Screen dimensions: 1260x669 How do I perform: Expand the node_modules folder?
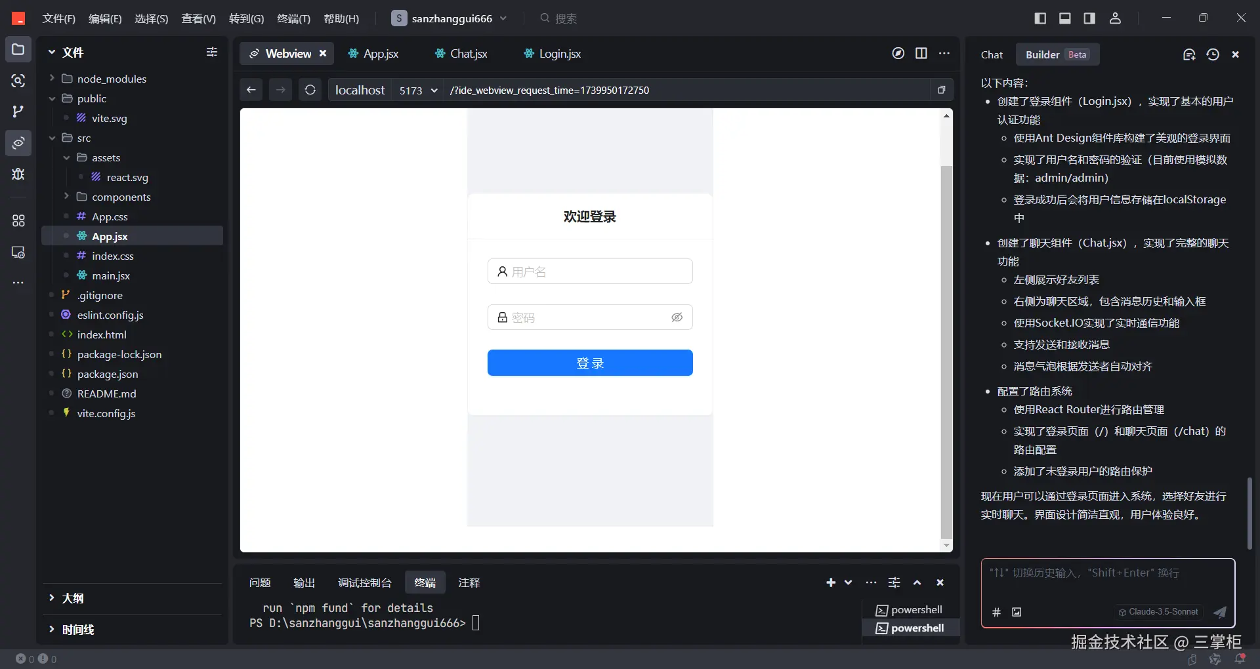pyautogui.click(x=52, y=79)
